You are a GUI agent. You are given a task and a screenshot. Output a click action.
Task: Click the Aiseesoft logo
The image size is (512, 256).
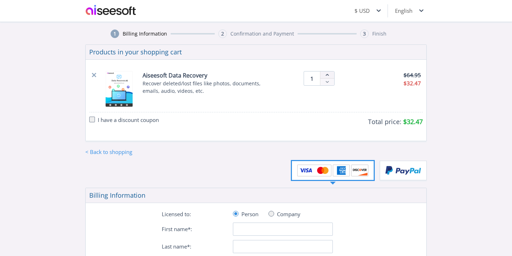click(x=111, y=10)
